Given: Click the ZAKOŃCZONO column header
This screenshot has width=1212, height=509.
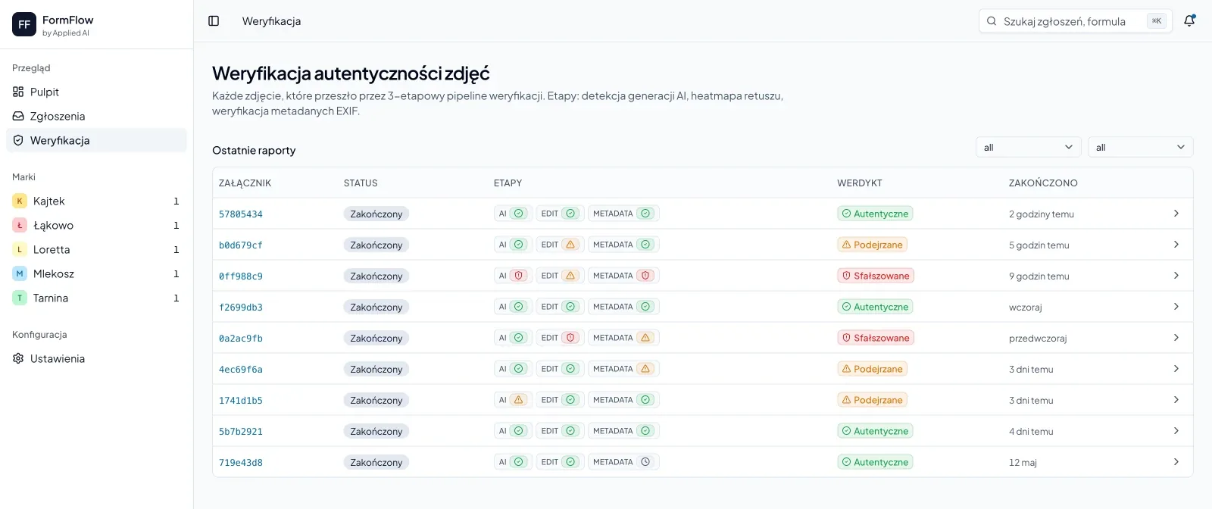Looking at the screenshot, I should (x=1043, y=183).
